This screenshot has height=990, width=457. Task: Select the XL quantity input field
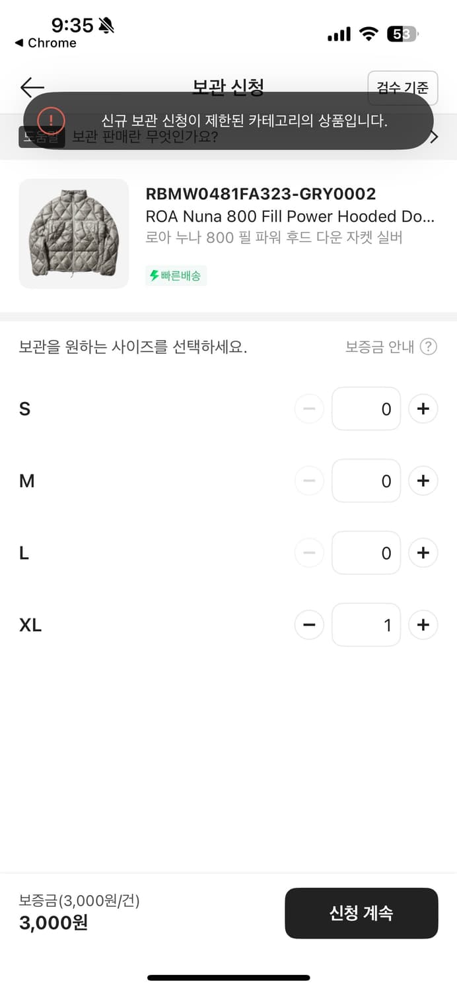pos(366,624)
